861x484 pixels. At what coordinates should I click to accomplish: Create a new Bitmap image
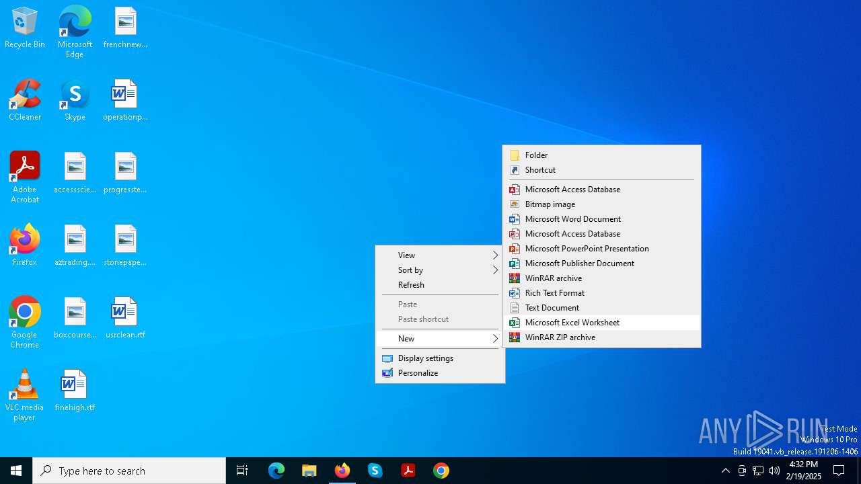tap(601, 204)
